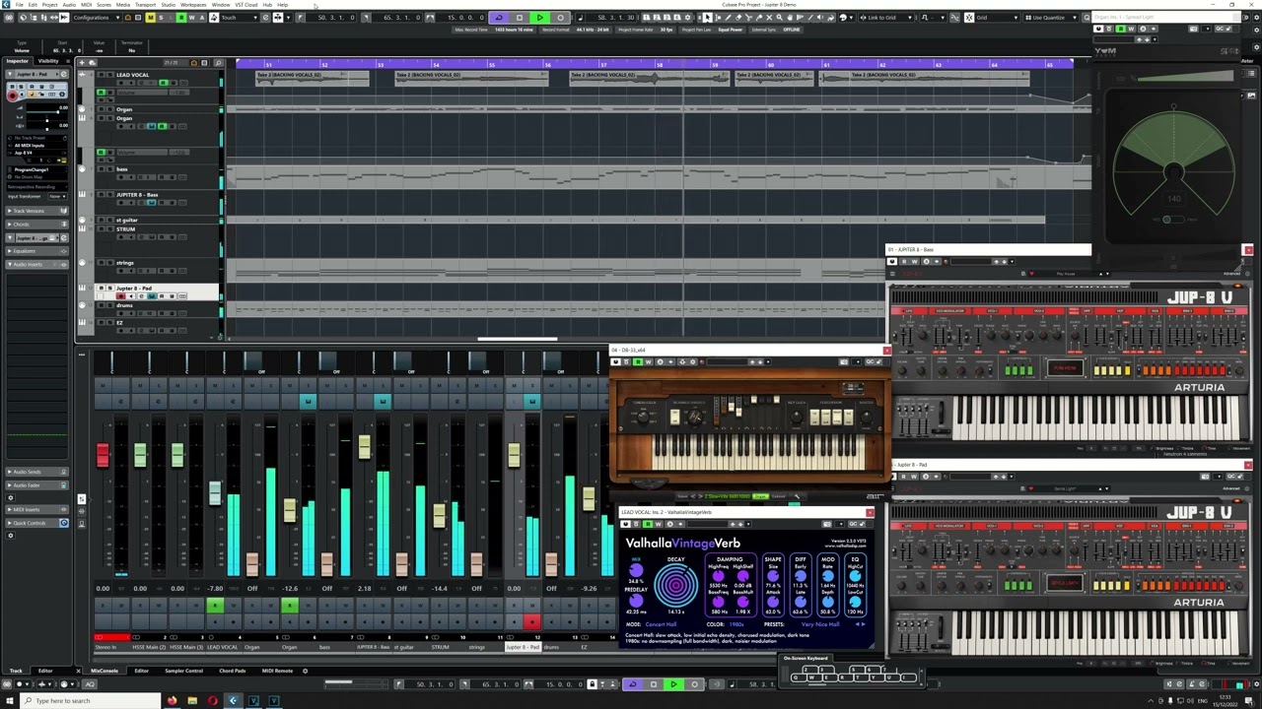The width and height of the screenshot is (1262, 709).
Task: Activate the Cycle loop button in top transport
Action: point(499,18)
